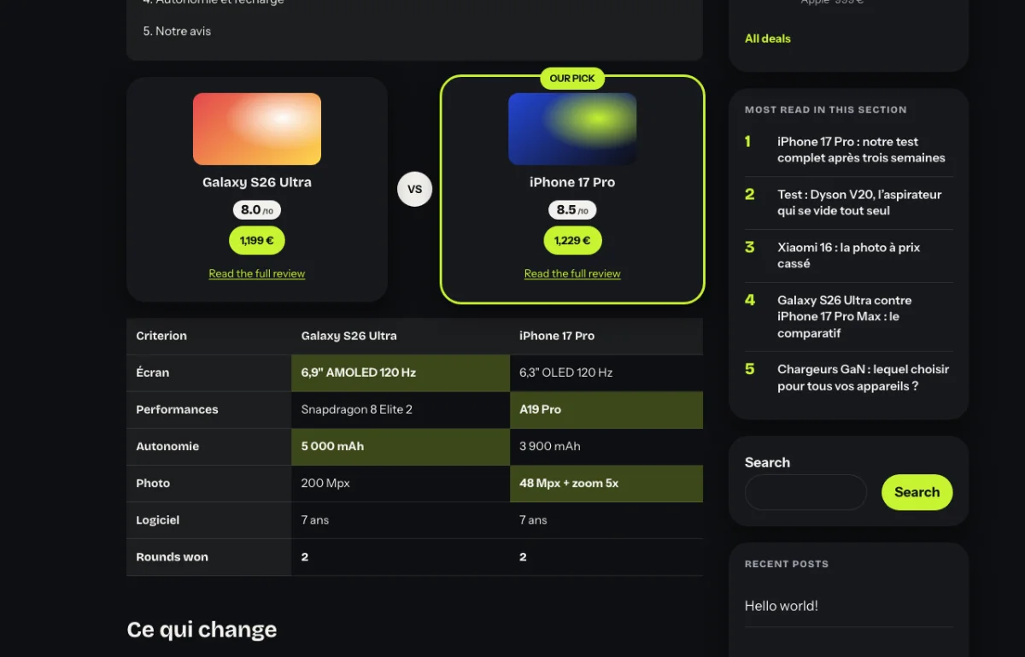Viewport: 1025px width, 657px height.
Task: Click the '6,9" AMOLED 120 Hz' cell
Action: click(400, 373)
